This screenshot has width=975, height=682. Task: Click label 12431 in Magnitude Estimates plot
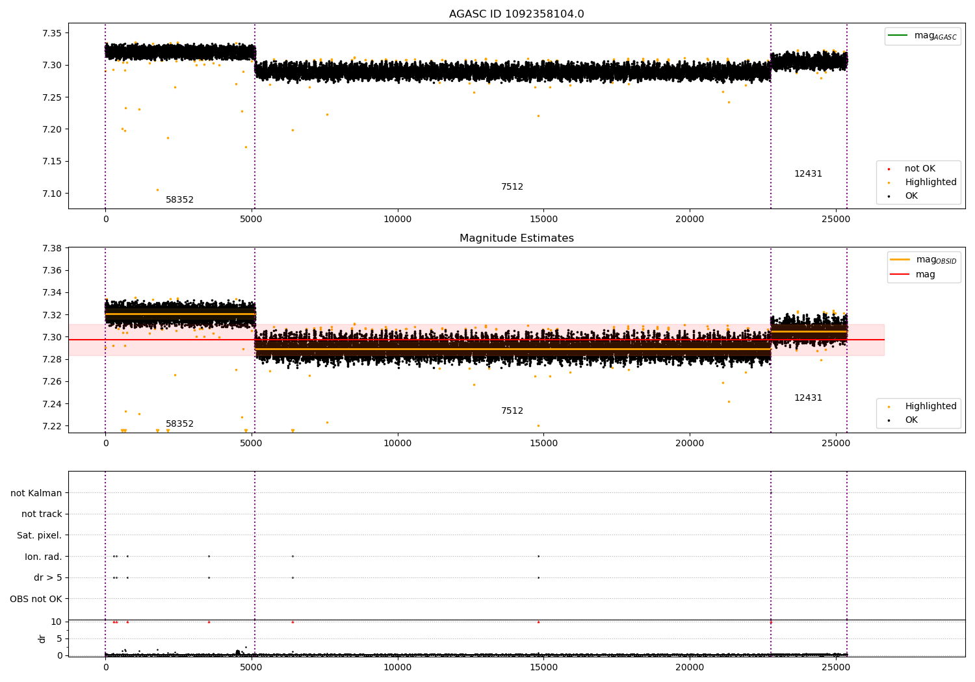808,398
